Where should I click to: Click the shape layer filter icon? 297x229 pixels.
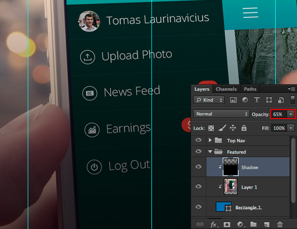tap(268, 100)
